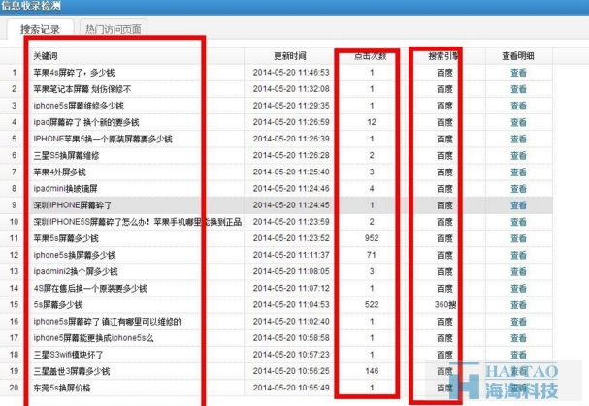The width and height of the screenshot is (589, 406).
Task: Click the click count 71
Action: point(372,255)
